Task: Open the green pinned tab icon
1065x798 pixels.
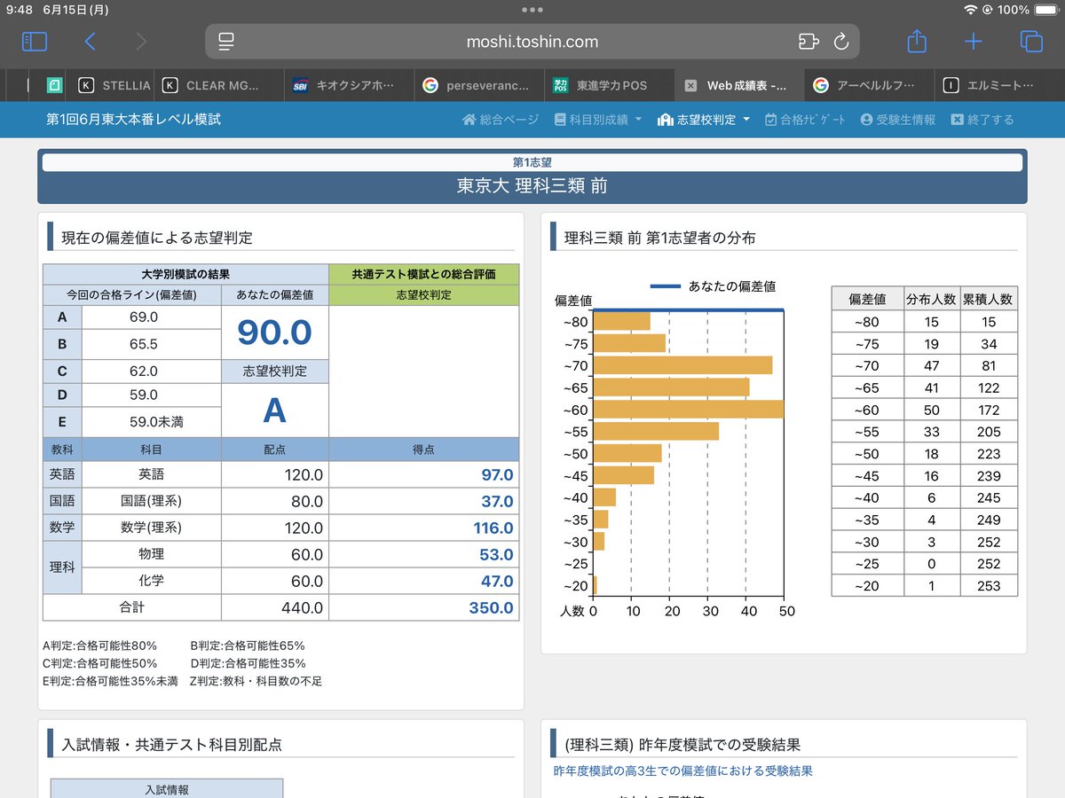Action: [x=53, y=86]
